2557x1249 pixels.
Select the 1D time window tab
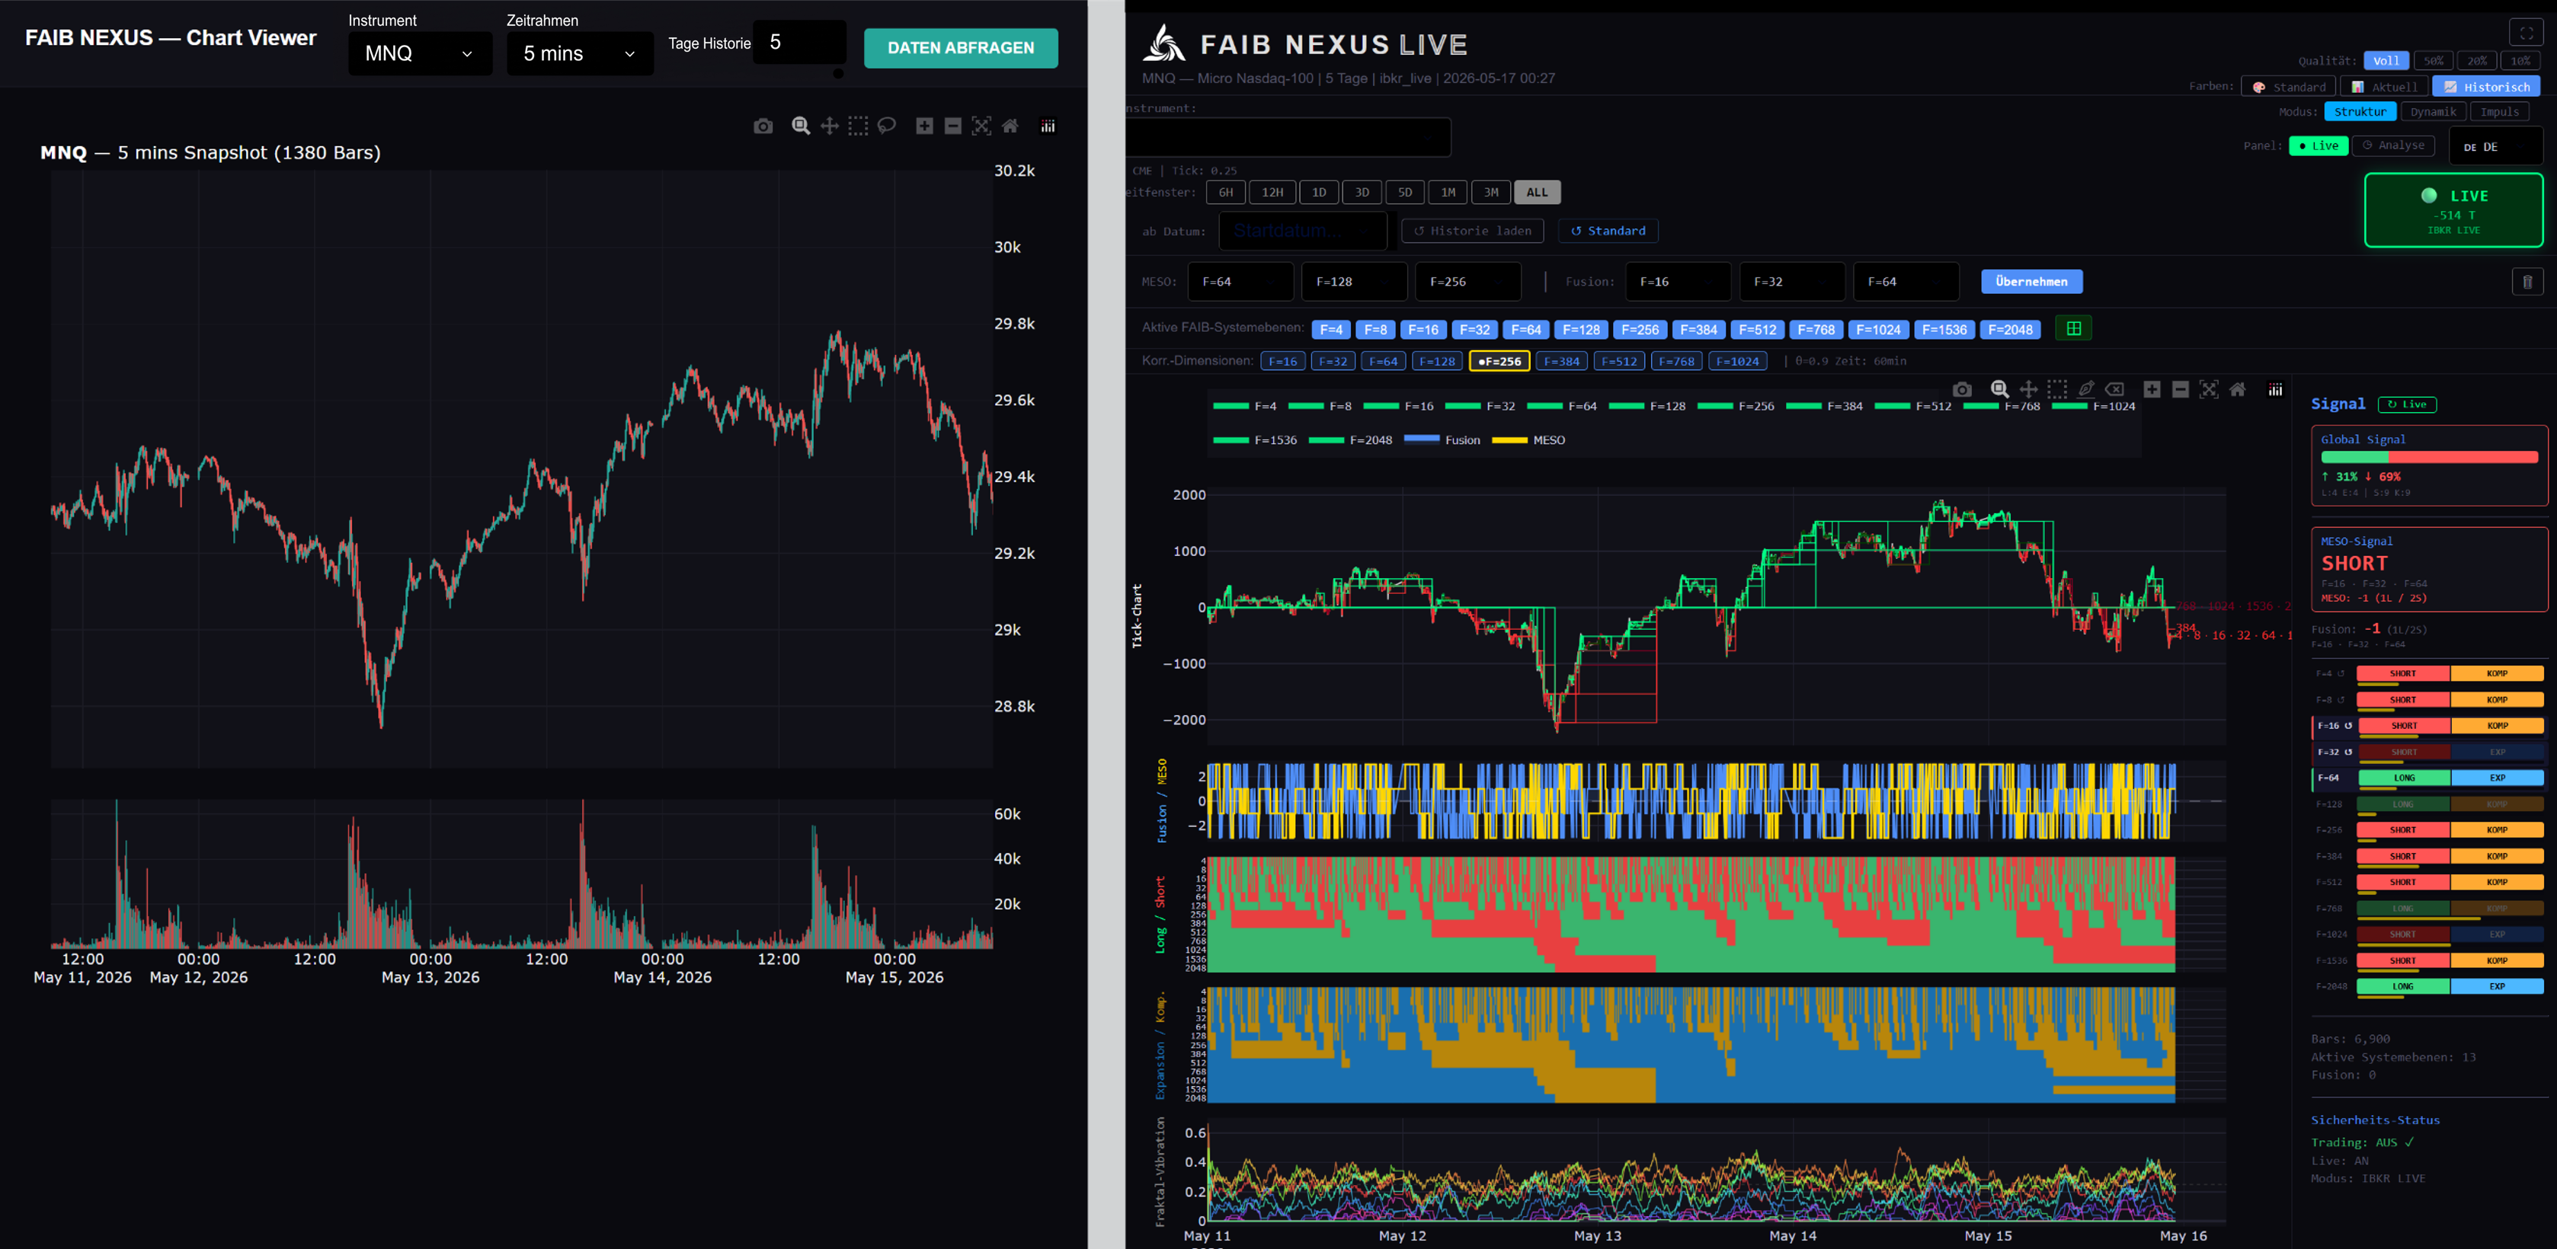point(1318,193)
